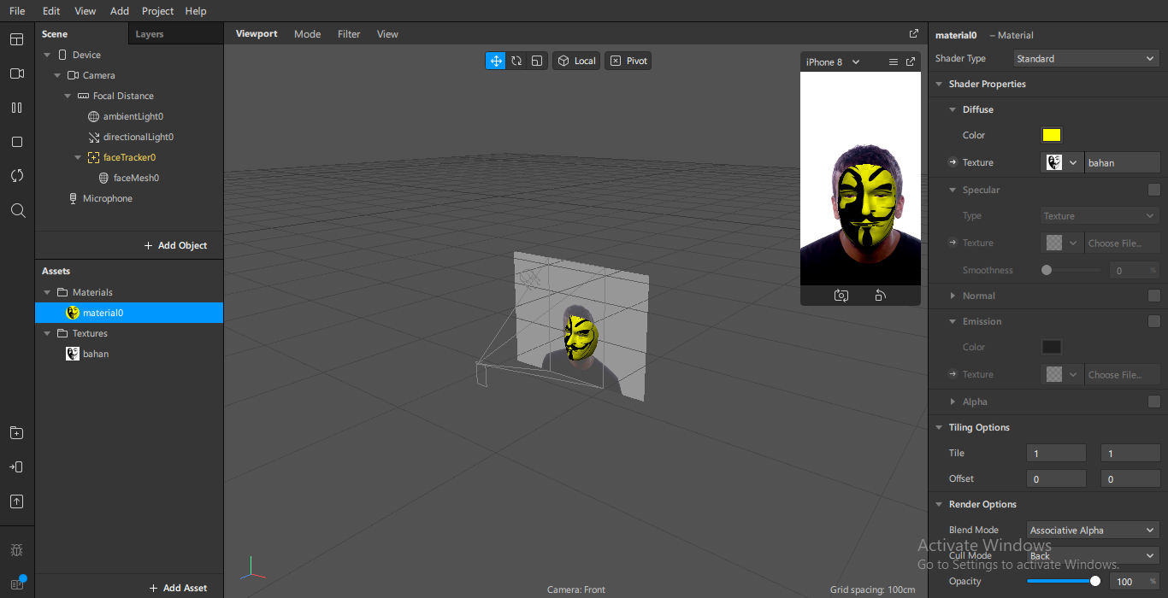The image size is (1168, 598).
Task: Open the Shader Type dropdown
Action: 1086,59
